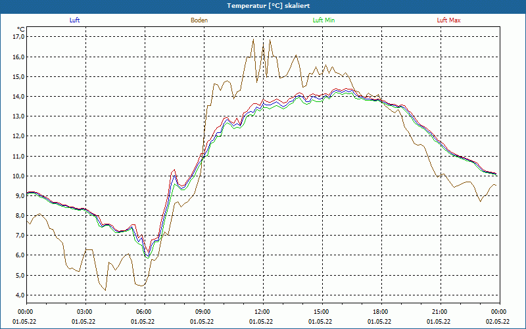Click the '14,0' y-axis value
Screen dimensions: 526x329
(19, 96)
